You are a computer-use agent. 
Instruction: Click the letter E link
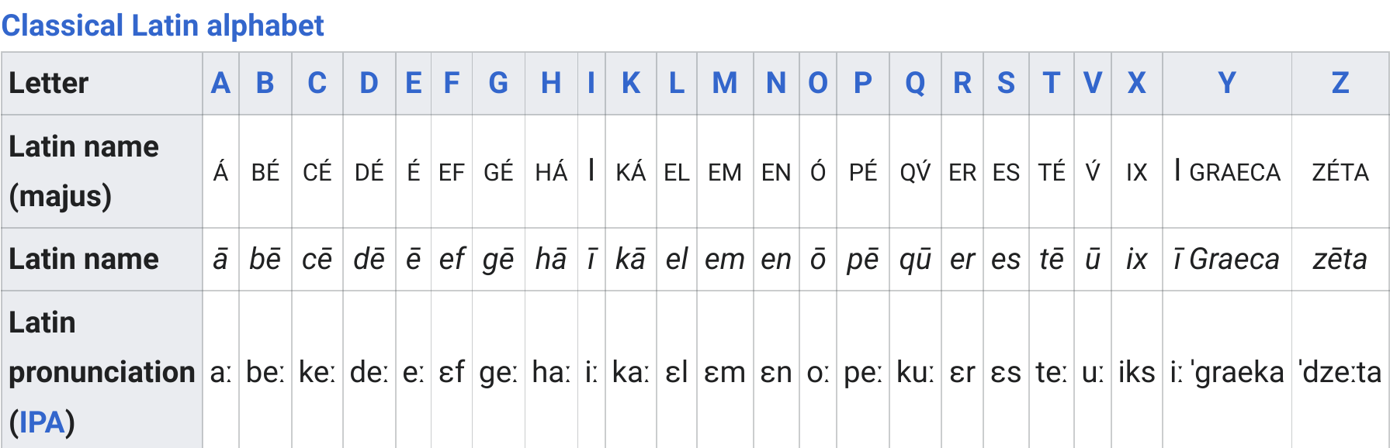coord(414,83)
